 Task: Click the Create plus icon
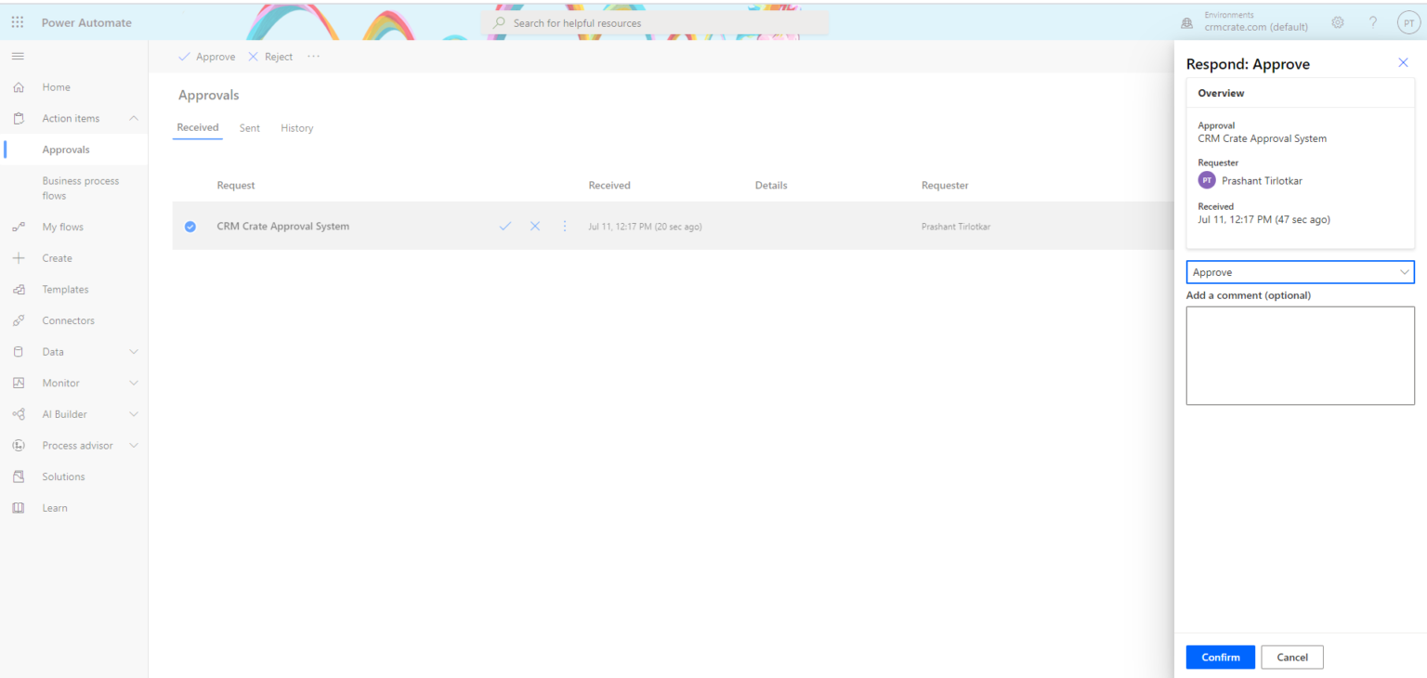point(20,257)
